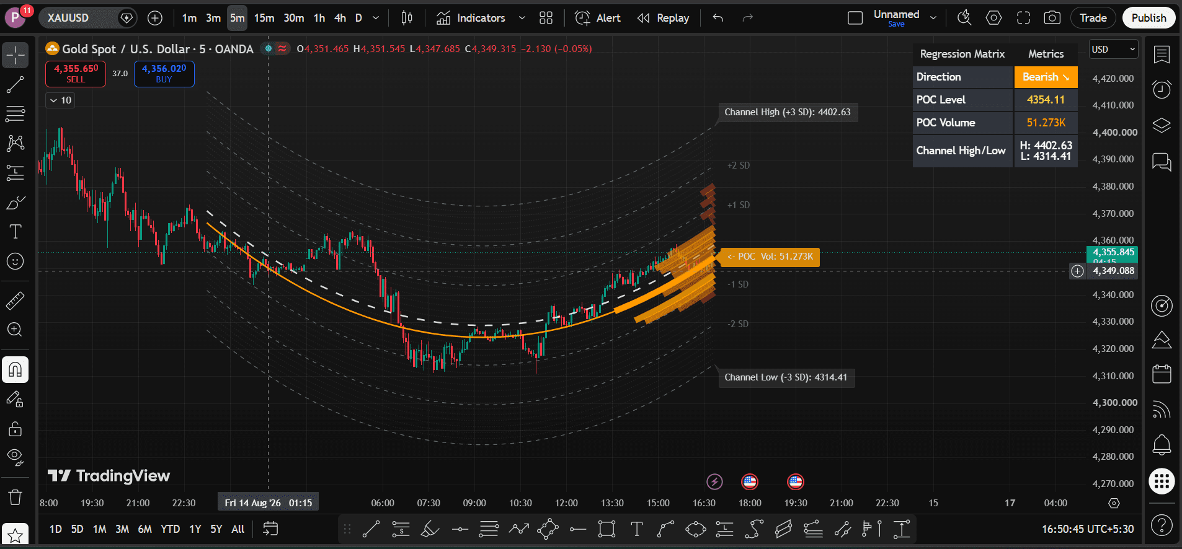Open the Unnamed layout dropdown arrow

933,18
